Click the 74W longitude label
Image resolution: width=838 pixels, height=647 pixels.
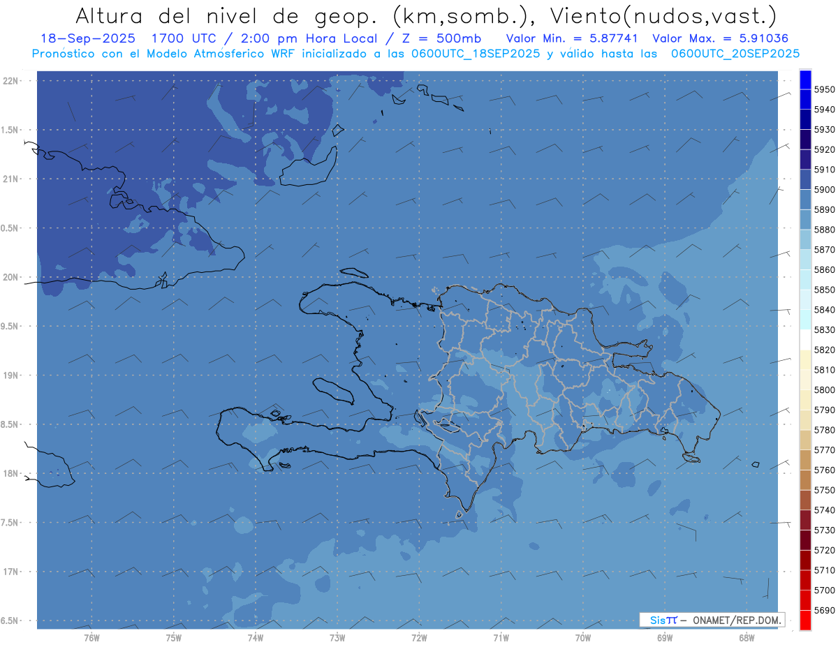pos(256,638)
